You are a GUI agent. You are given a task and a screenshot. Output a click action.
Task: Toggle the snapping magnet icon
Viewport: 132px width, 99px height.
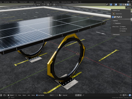pos(48,5)
